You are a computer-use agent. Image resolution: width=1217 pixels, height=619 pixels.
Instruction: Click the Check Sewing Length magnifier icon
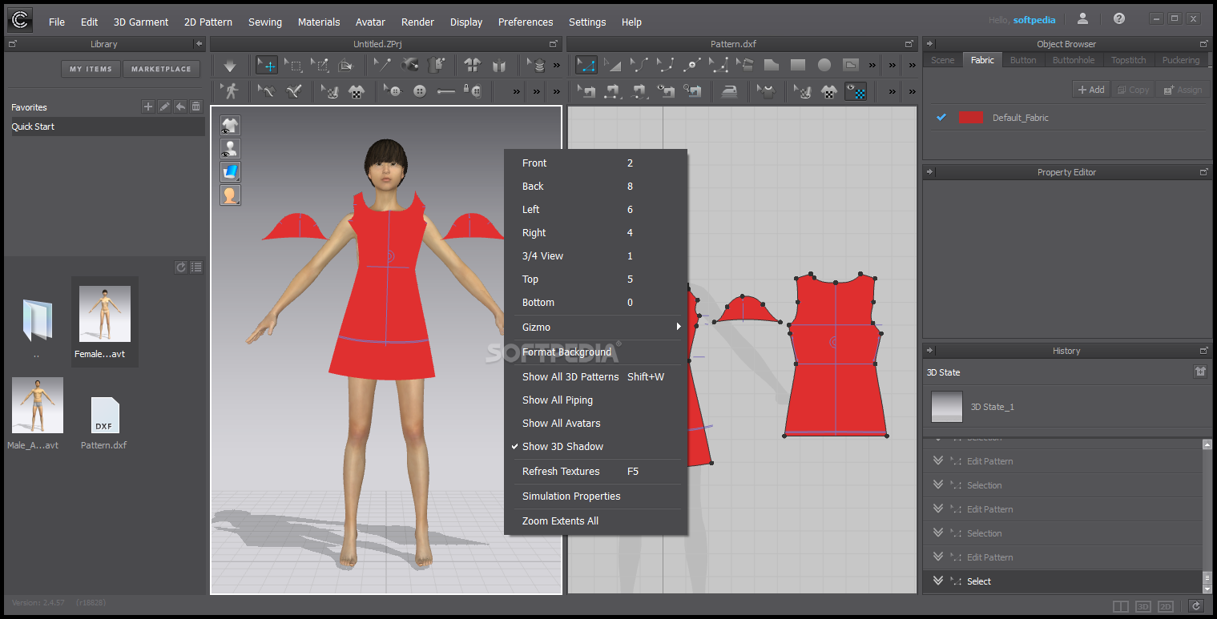pyautogui.click(x=691, y=91)
